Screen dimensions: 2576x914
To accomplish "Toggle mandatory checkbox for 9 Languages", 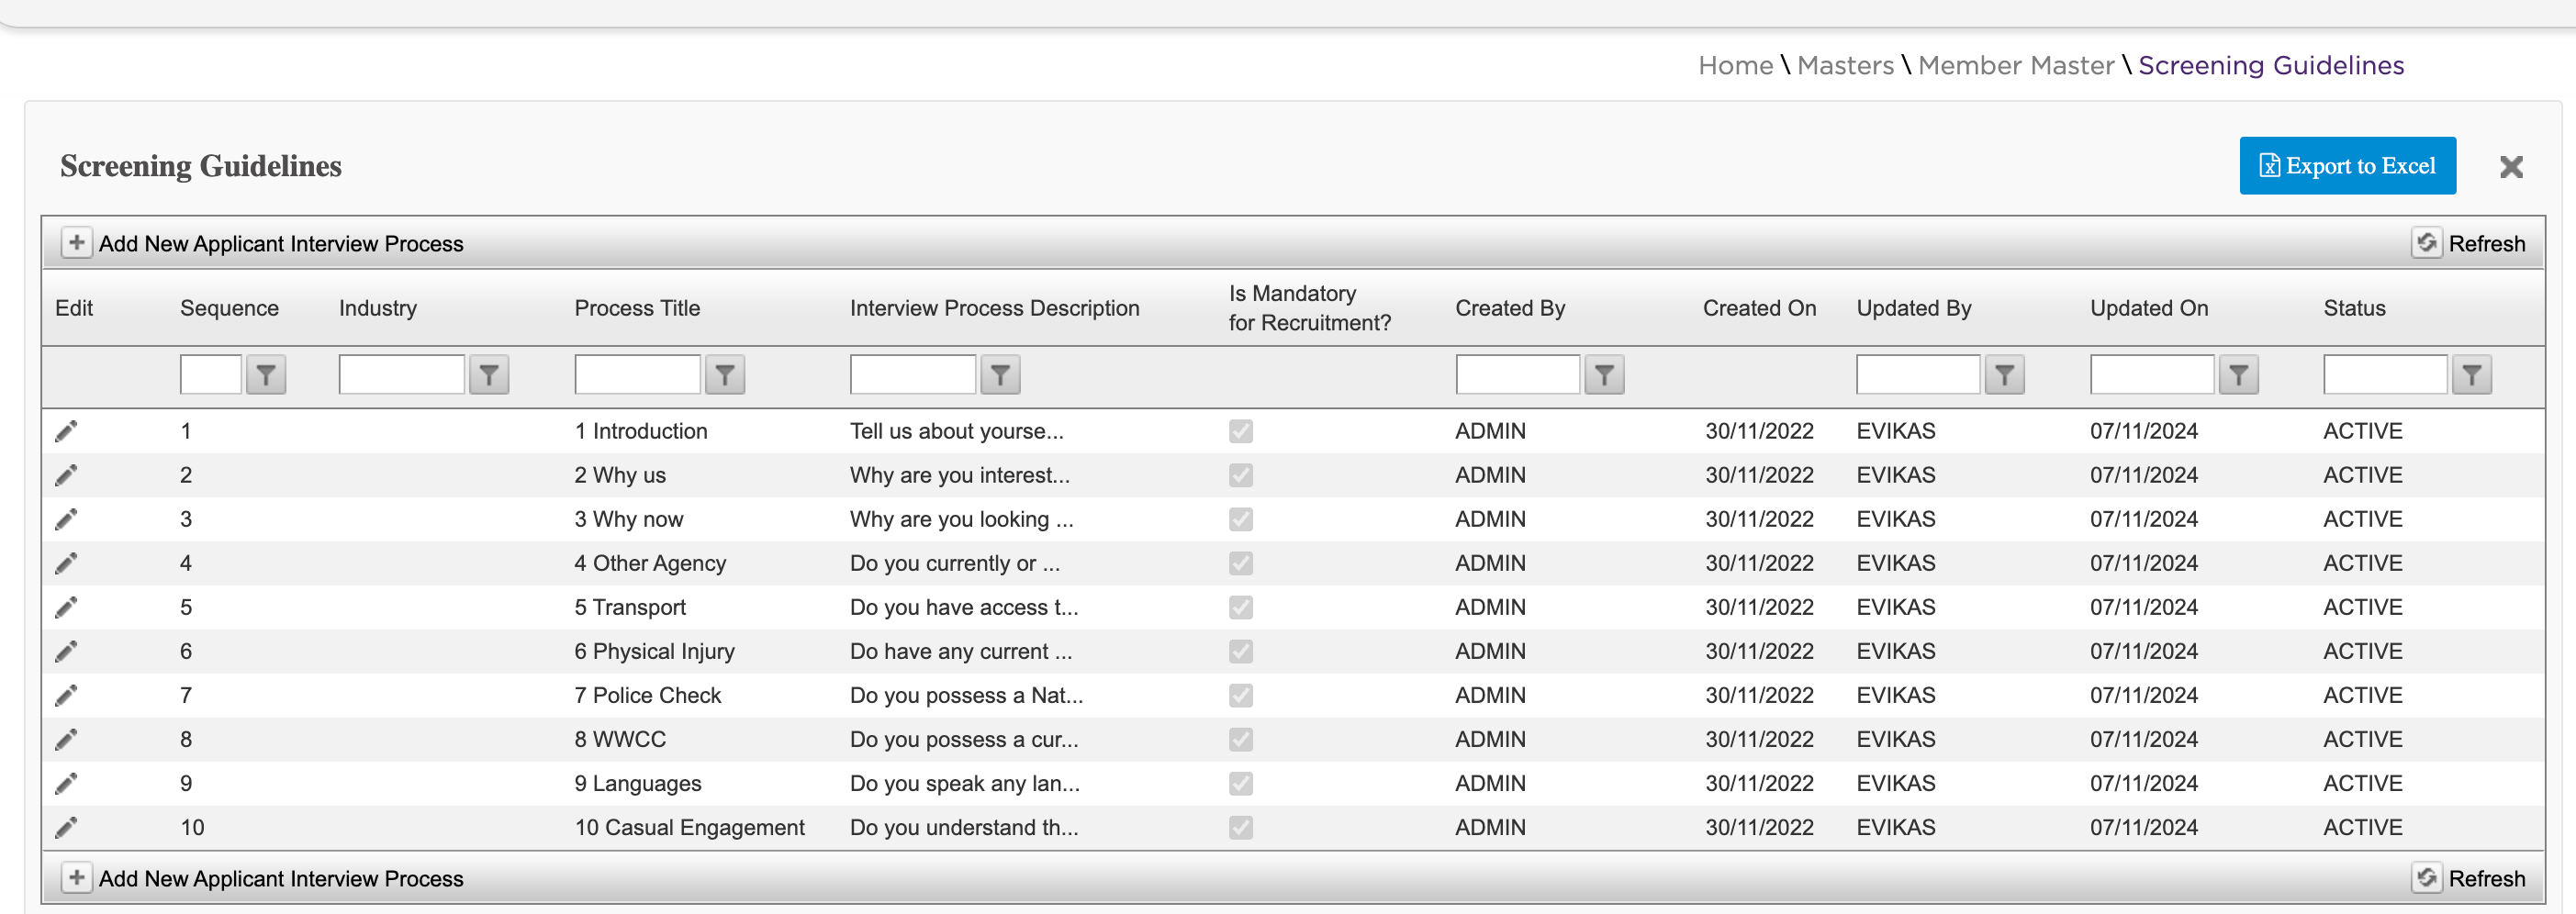I will click(1241, 783).
